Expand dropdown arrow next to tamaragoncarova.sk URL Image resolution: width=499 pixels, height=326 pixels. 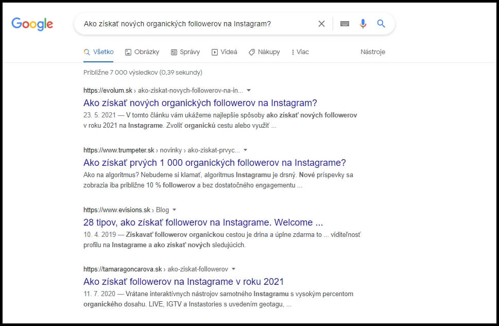coord(234,269)
